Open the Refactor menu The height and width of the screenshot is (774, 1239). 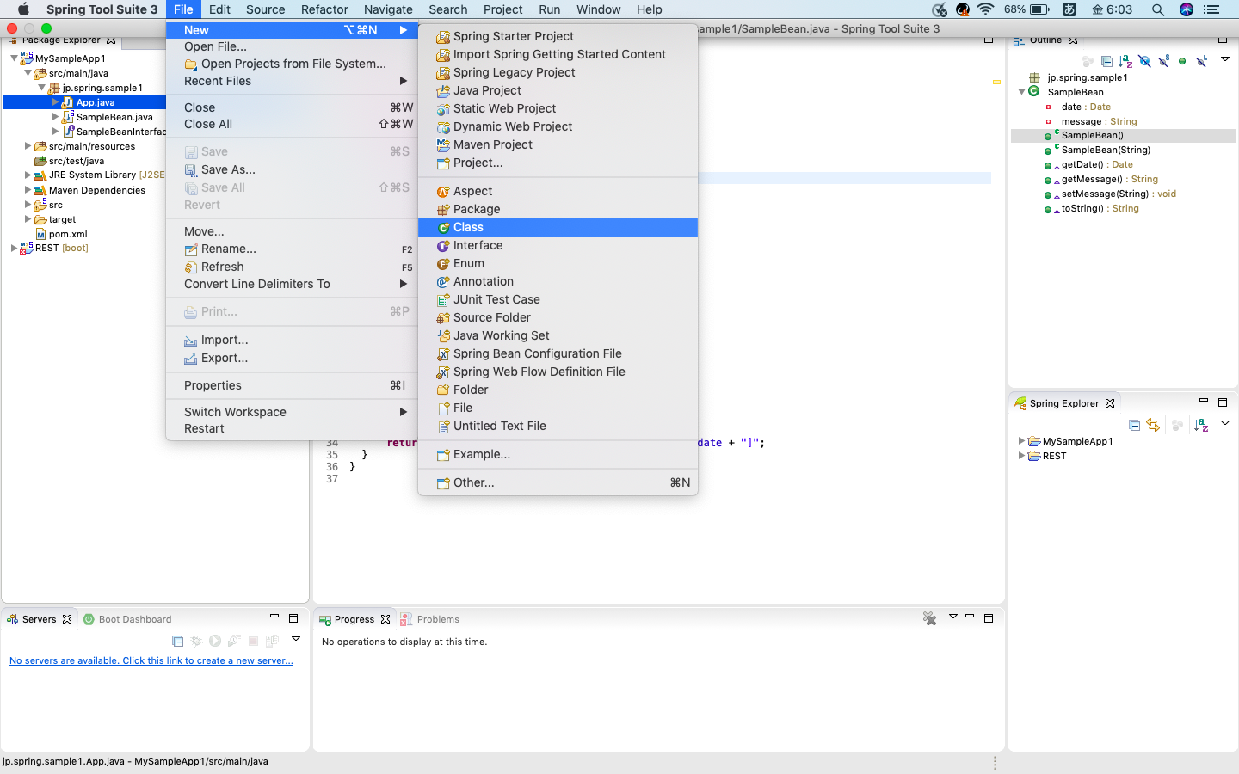pyautogui.click(x=324, y=9)
